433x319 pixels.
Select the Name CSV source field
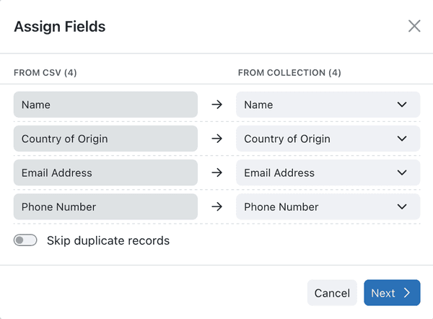105,105
